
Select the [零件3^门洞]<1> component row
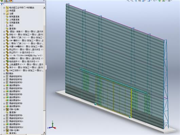[x=24, y=37]
